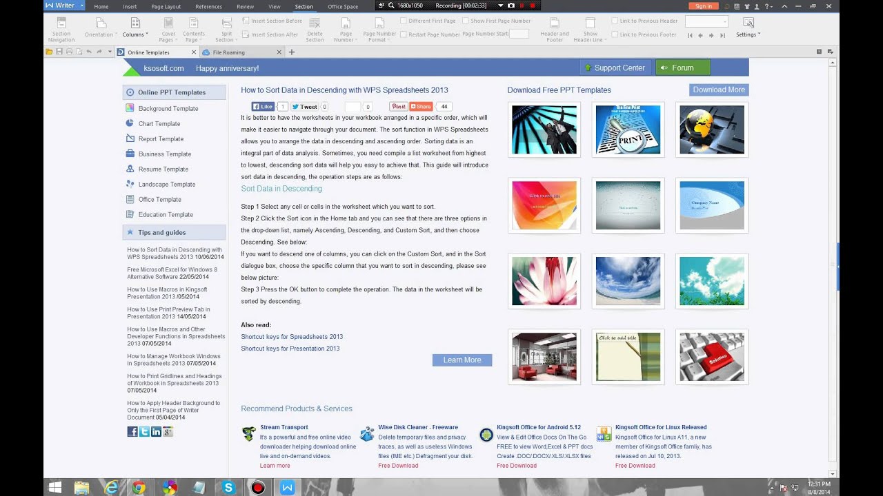Launch Skype from the taskbar
Image resolution: width=883 pixels, height=496 pixels.
(228, 488)
